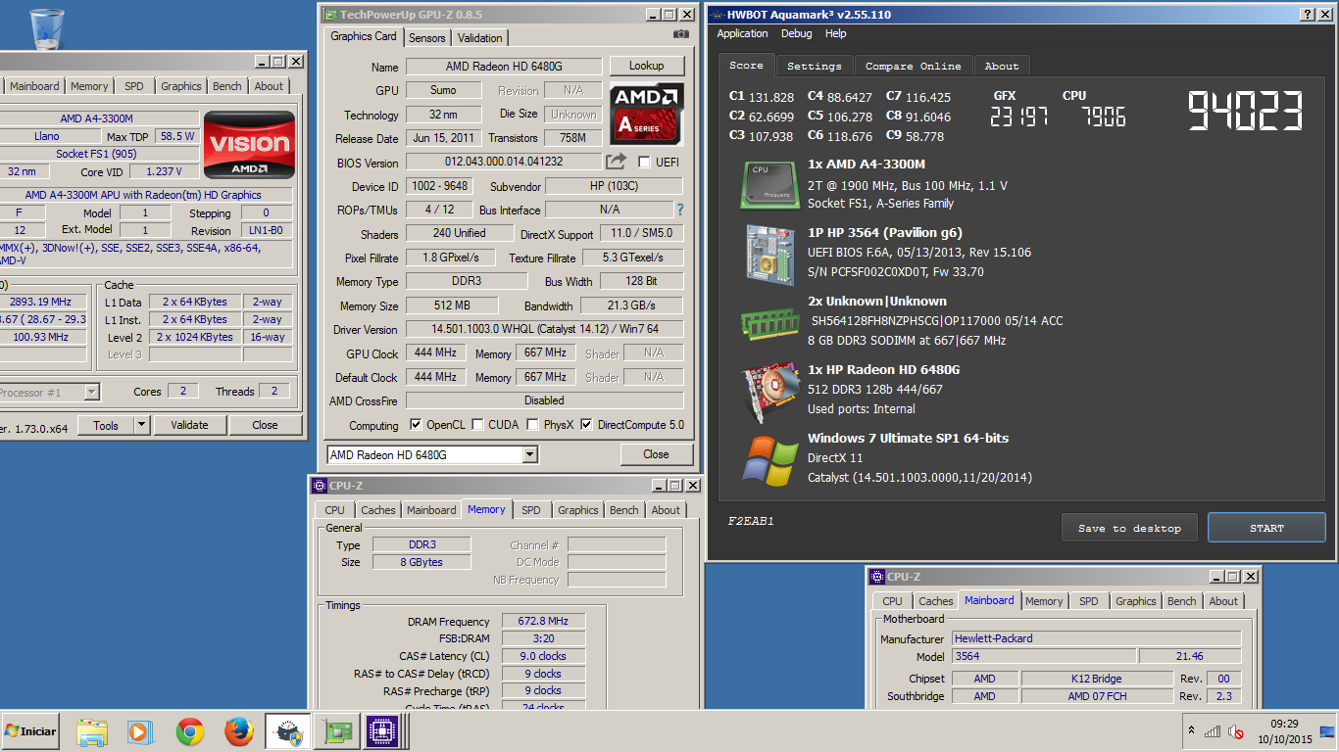
Task: Open the Help menu in Aquamark
Action: 835,33
